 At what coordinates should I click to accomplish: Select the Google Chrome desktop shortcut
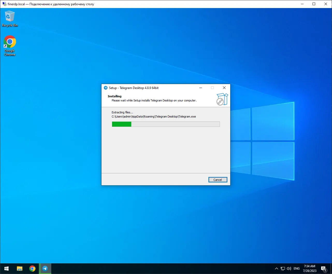tap(10, 46)
